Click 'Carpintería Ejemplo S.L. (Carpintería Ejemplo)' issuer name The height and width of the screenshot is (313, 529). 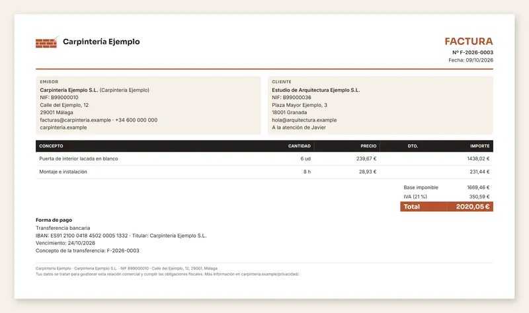pyautogui.click(x=95, y=90)
